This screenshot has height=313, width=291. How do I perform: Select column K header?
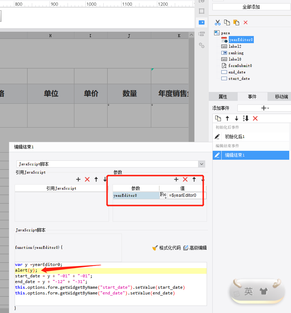[x=170, y=36]
